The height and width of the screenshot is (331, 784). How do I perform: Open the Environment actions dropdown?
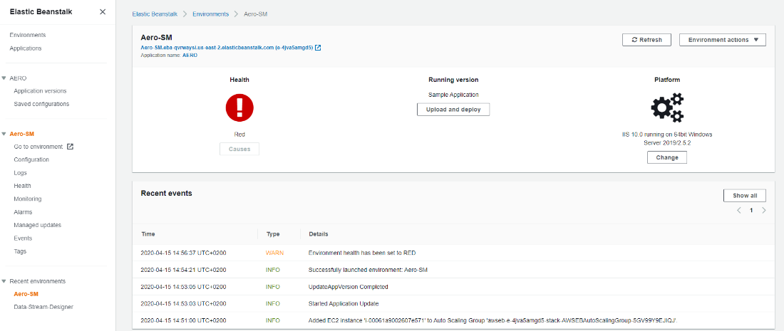click(x=723, y=40)
